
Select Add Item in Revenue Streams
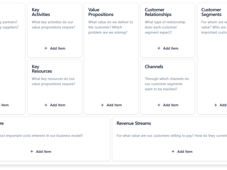tap(182, 151)
